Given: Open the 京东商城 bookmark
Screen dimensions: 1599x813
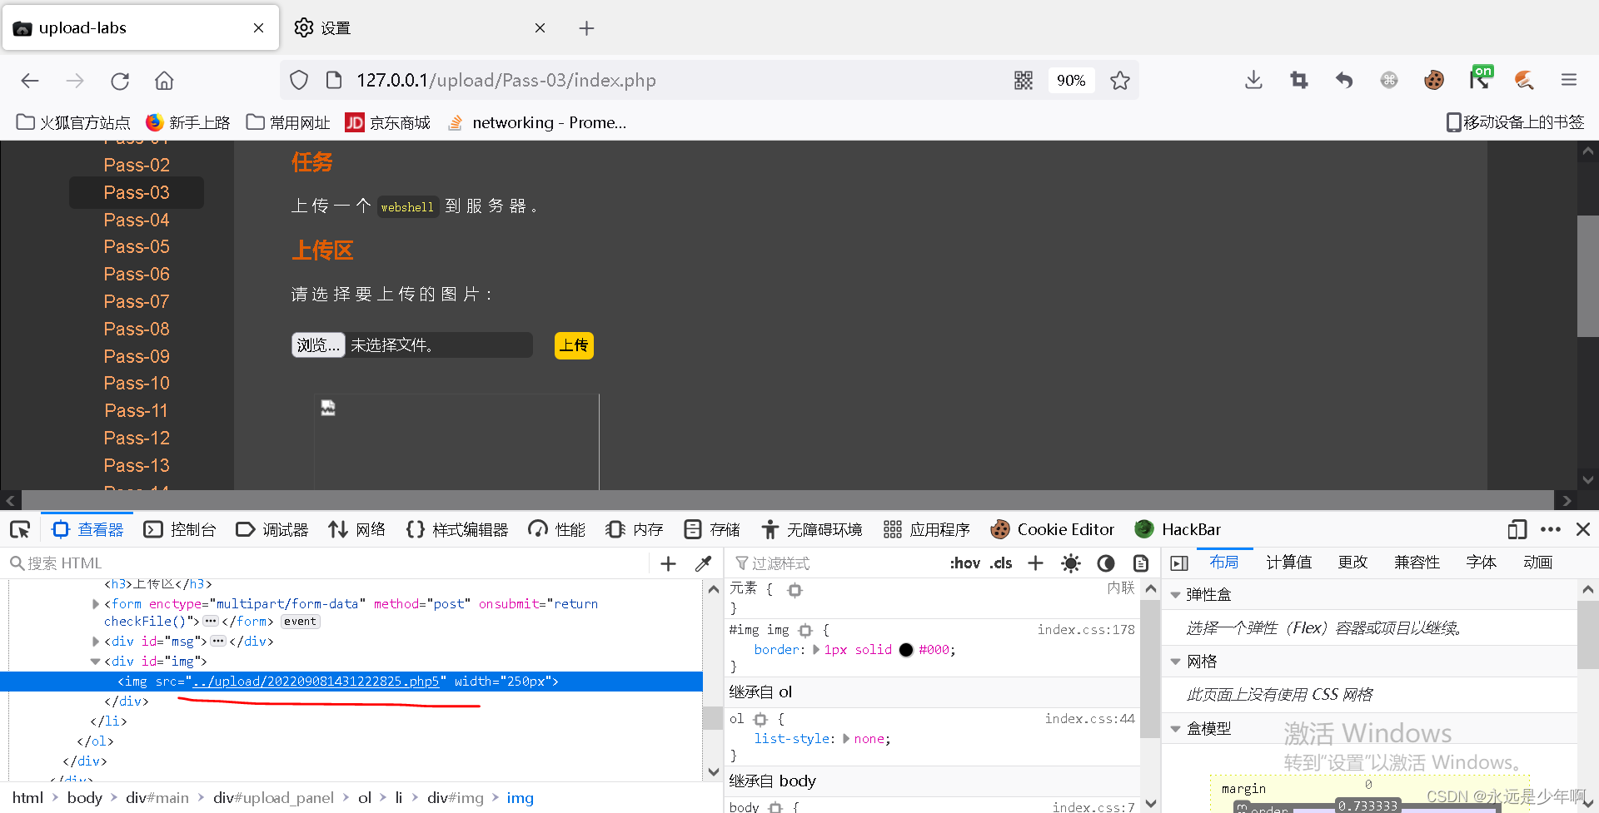Looking at the screenshot, I should pyautogui.click(x=388, y=123).
